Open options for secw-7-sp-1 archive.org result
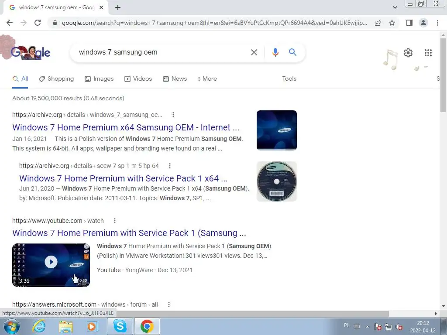 point(170,166)
